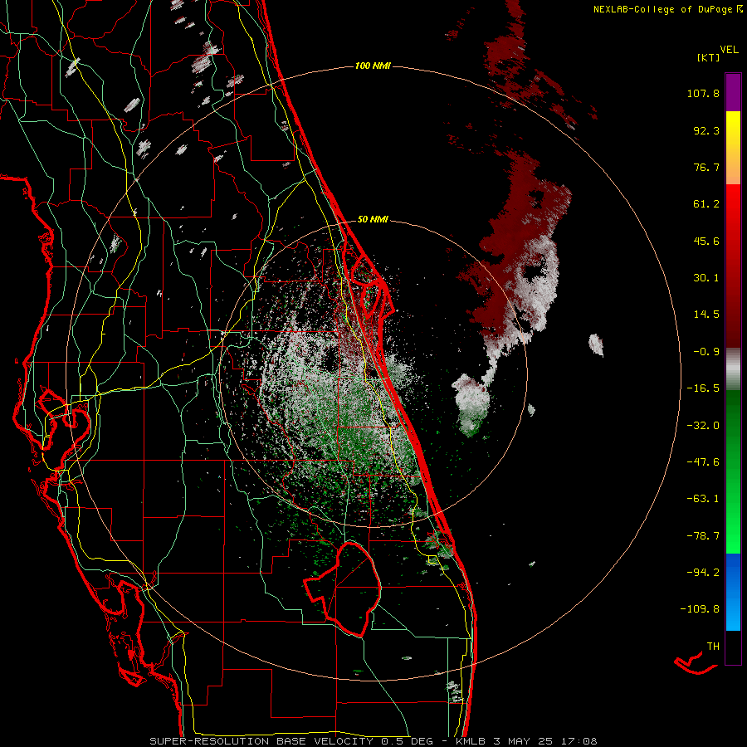The image size is (747, 747).
Task: Click the Super-Resolution Base Velocity caption
Action: coord(373,741)
